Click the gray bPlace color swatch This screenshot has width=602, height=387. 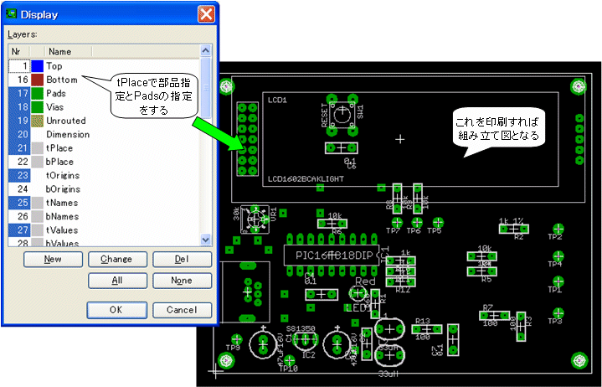click(37, 162)
